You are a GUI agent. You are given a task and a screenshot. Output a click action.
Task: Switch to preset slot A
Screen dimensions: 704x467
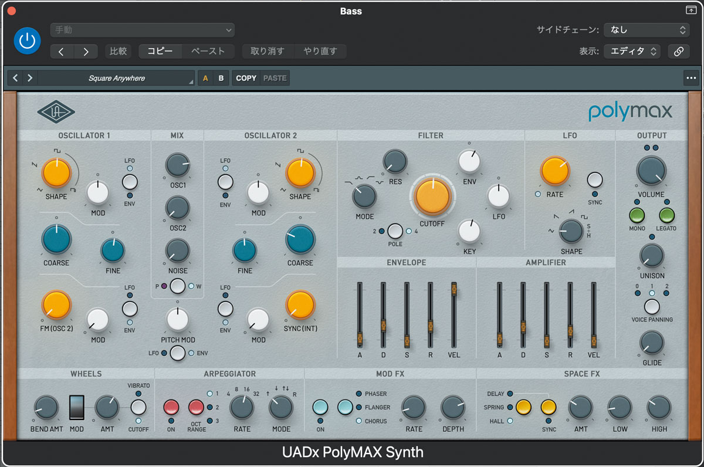(x=205, y=78)
